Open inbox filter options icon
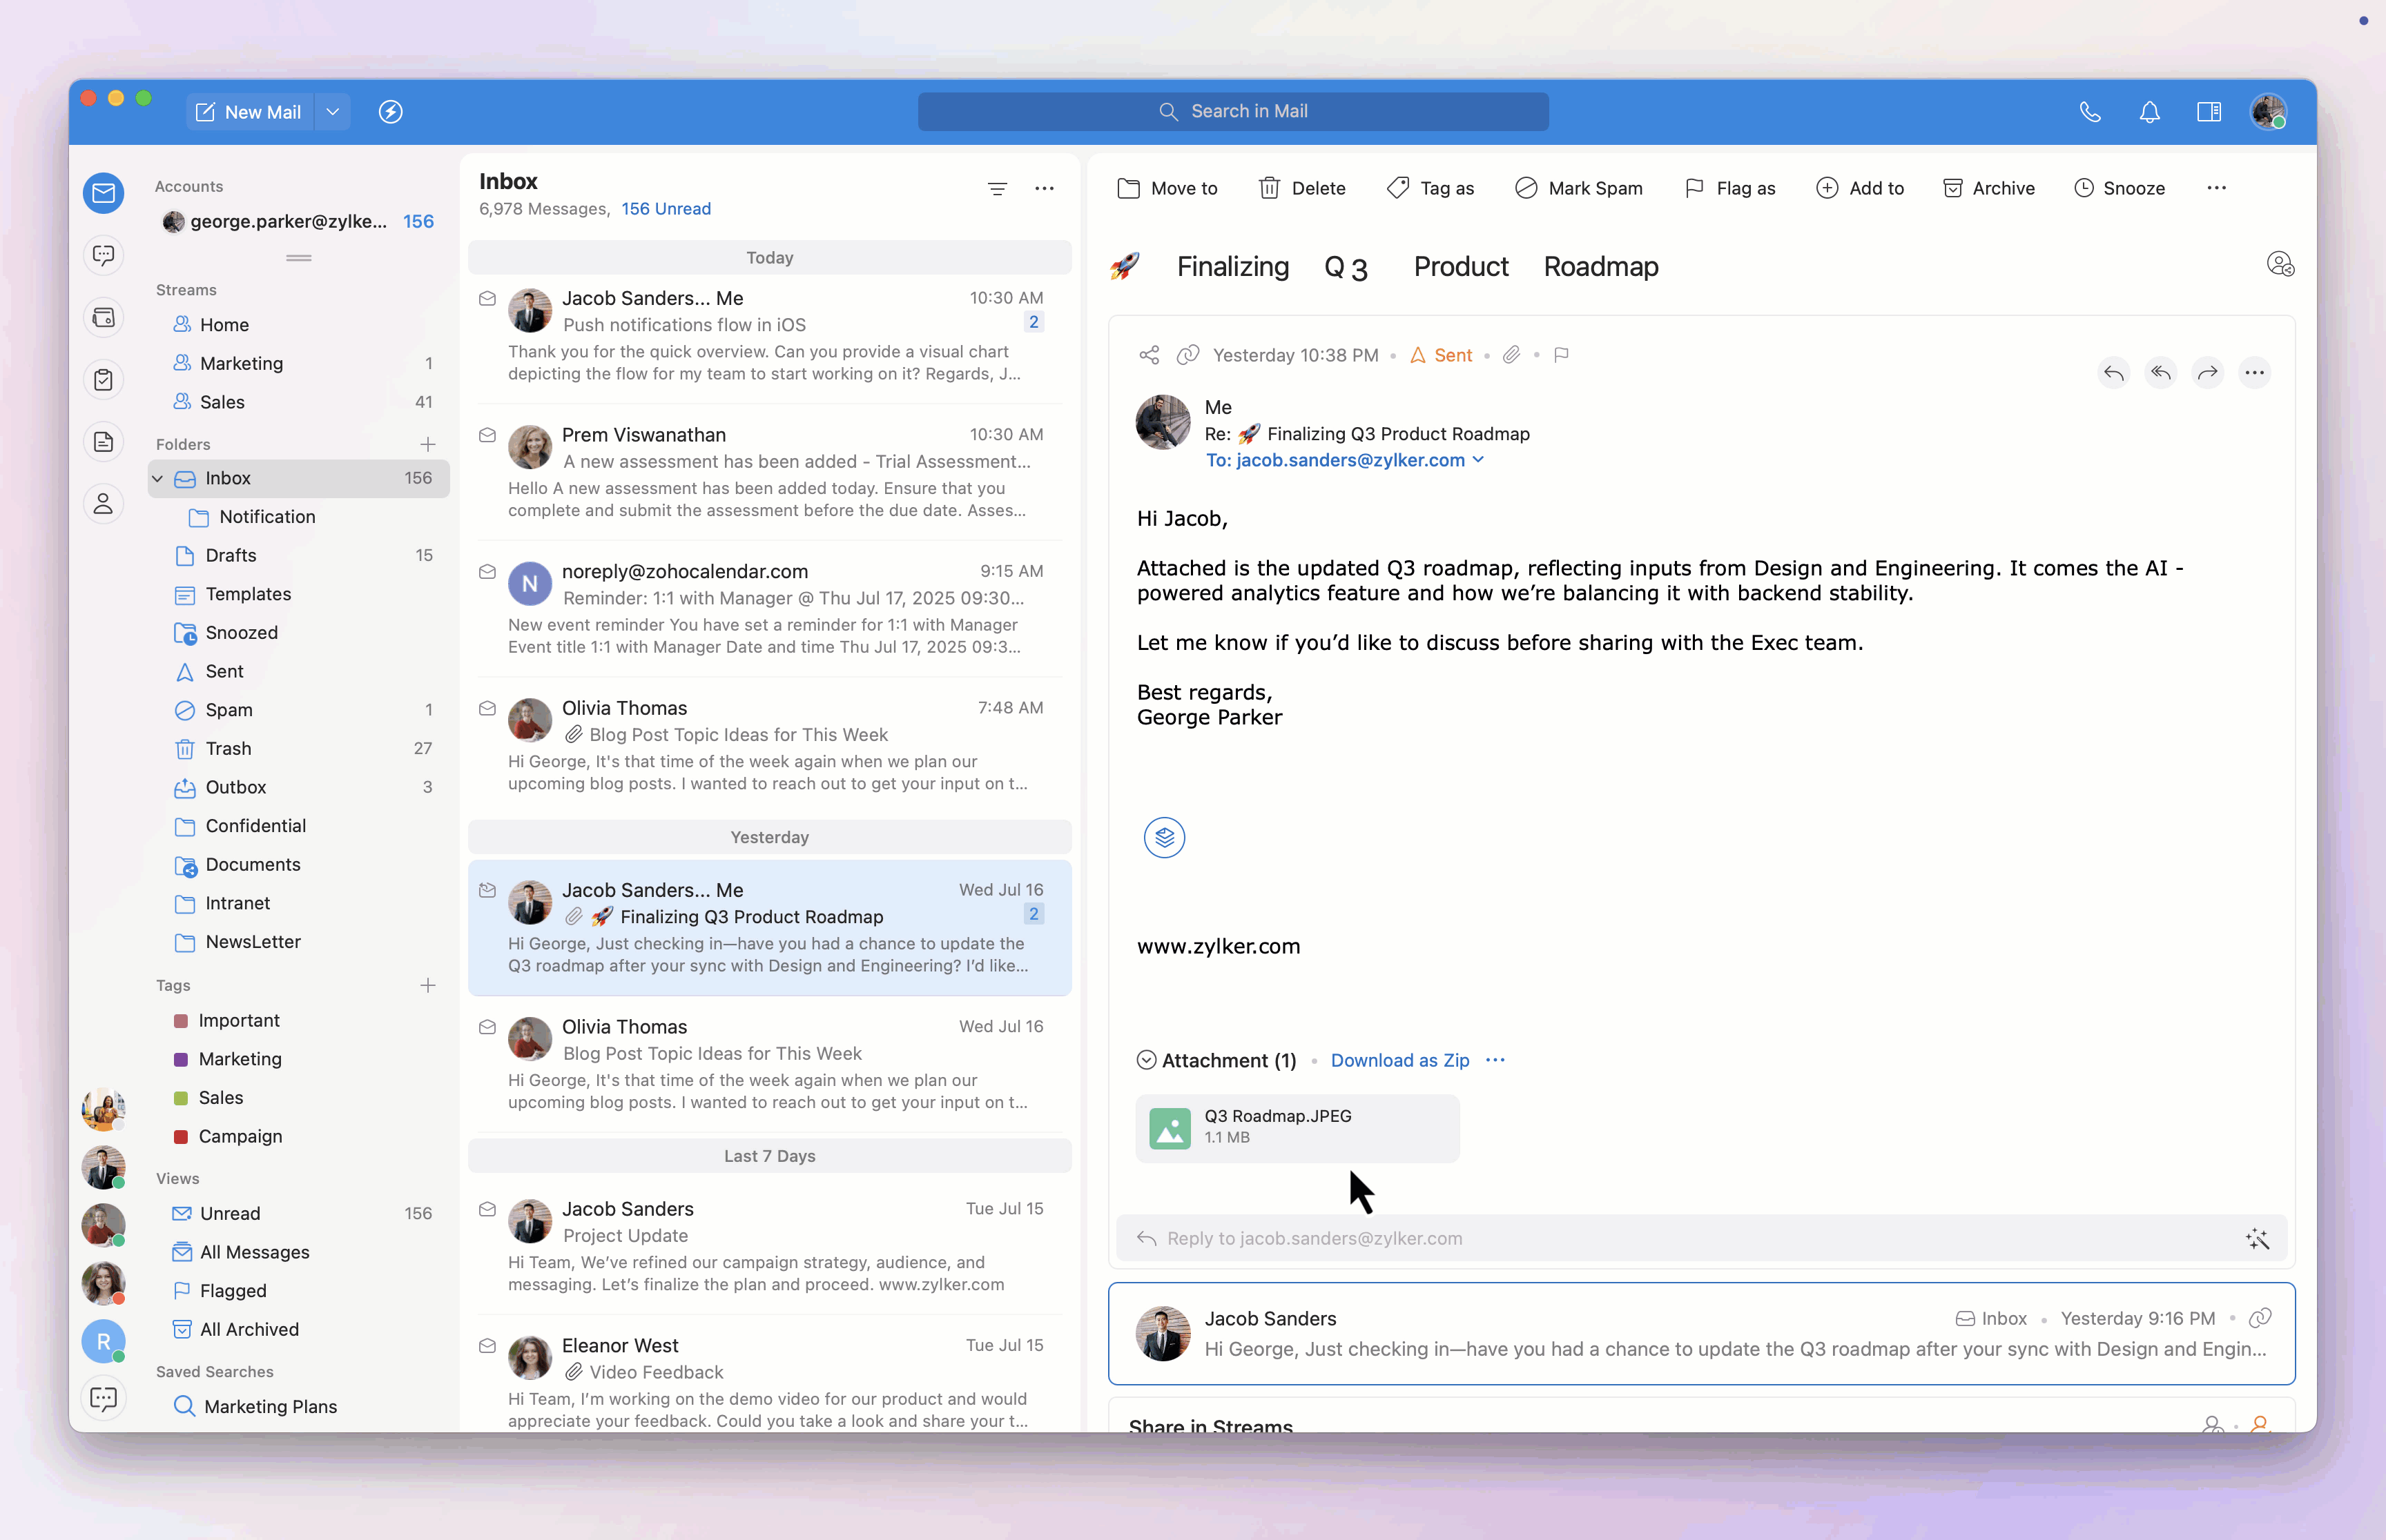 click(x=998, y=188)
